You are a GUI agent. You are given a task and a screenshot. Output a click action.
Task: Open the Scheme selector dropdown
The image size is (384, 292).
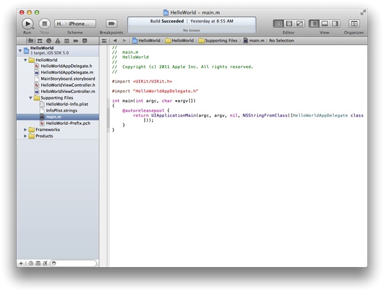75,24
